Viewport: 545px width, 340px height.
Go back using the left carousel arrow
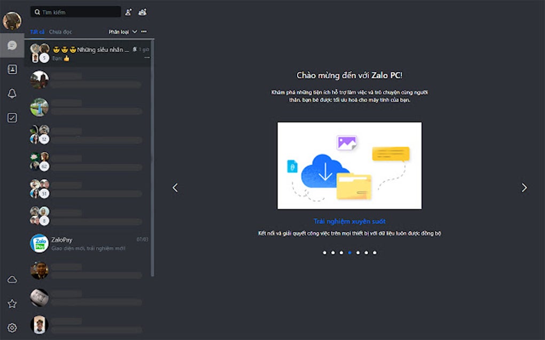pyautogui.click(x=175, y=188)
